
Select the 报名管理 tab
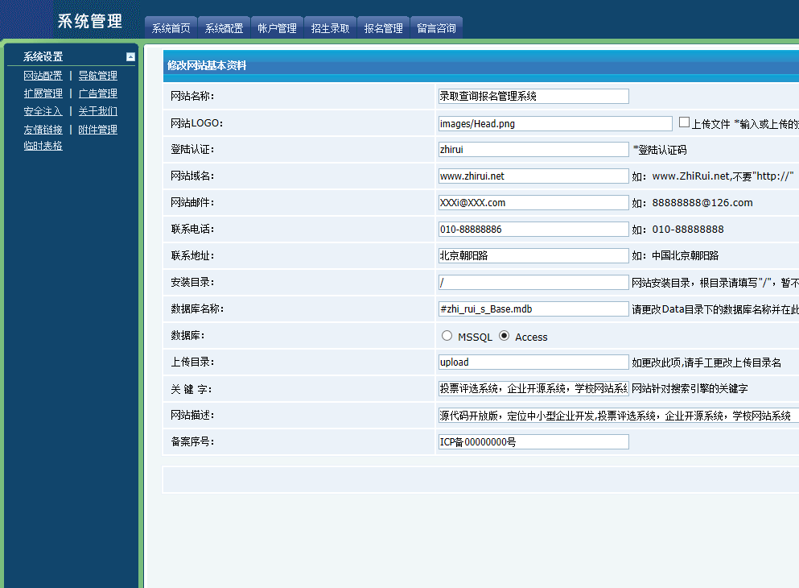point(383,28)
